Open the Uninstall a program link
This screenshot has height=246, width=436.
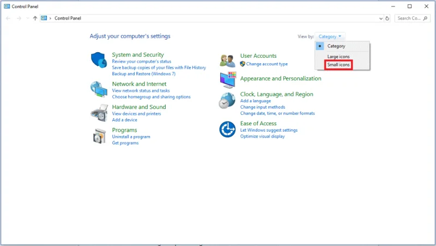[x=131, y=137]
